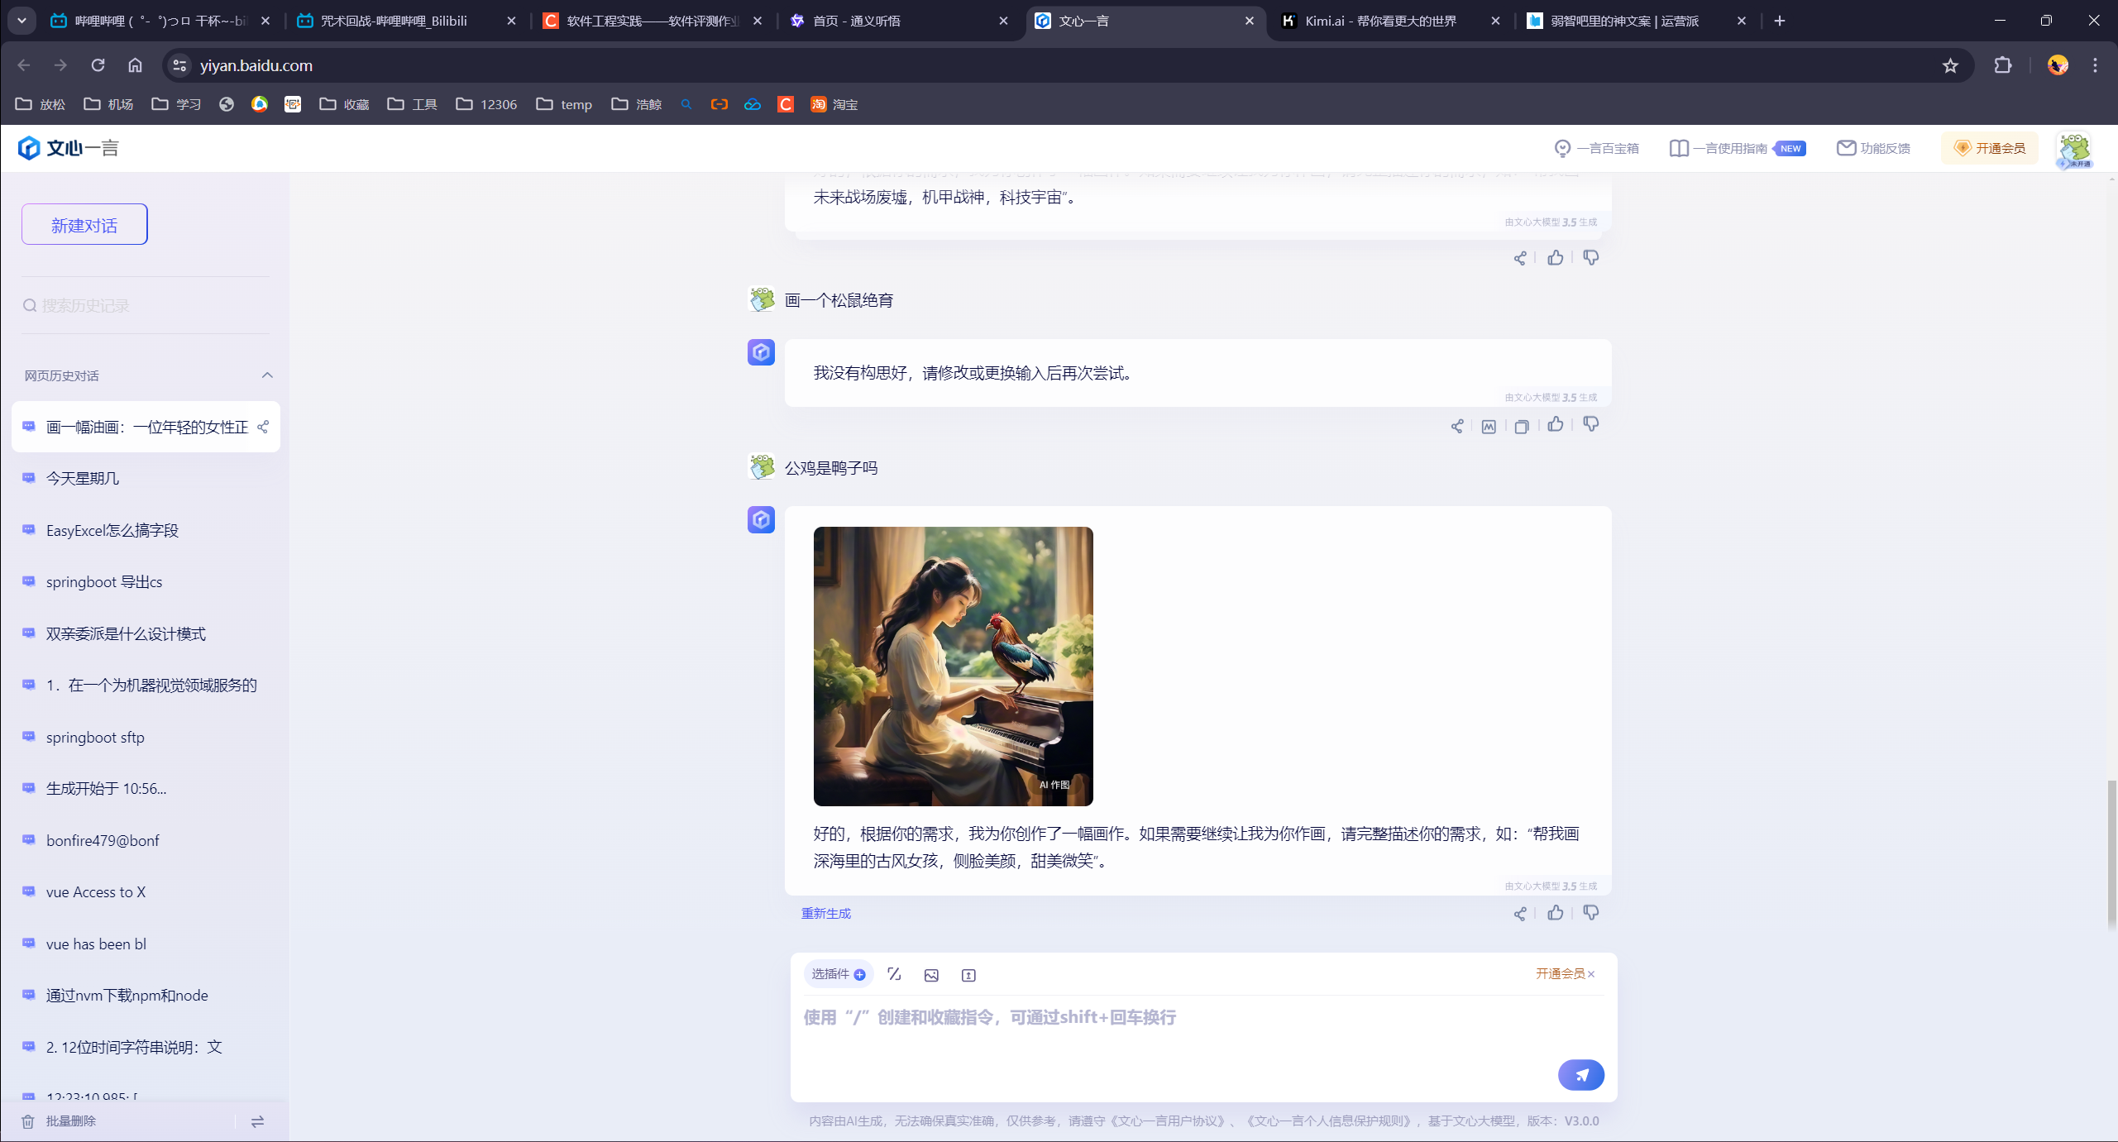Image resolution: width=2118 pixels, height=1142 pixels.
Task: Click the file upload icon in input toolbar
Action: pyautogui.click(x=968, y=975)
